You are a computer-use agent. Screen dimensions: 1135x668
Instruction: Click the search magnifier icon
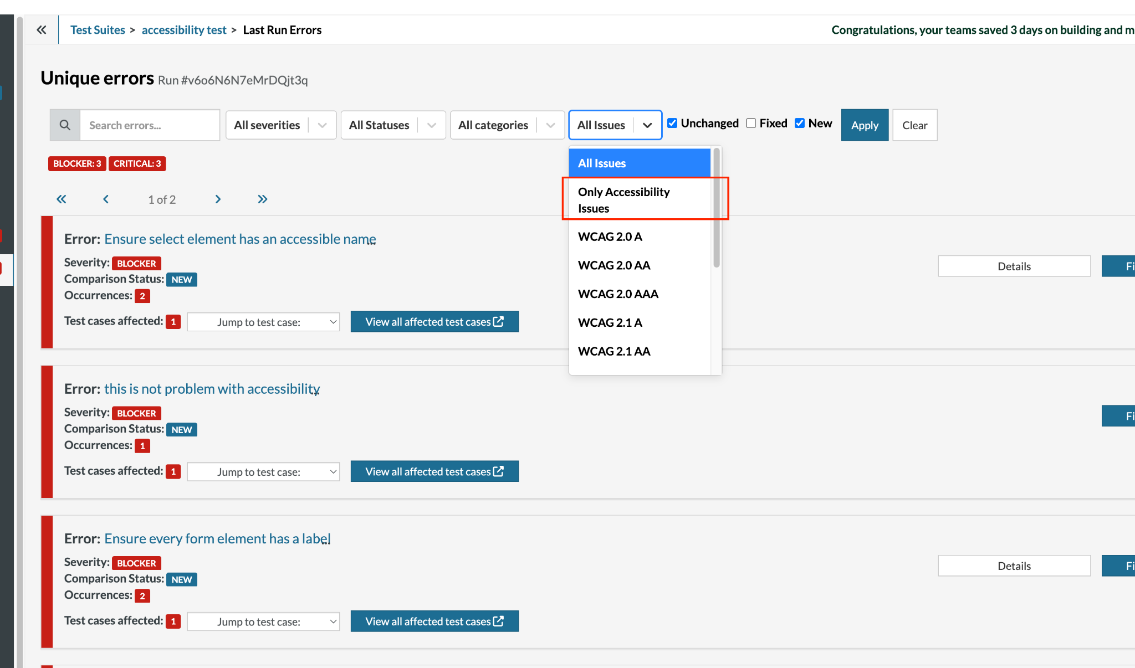65,125
